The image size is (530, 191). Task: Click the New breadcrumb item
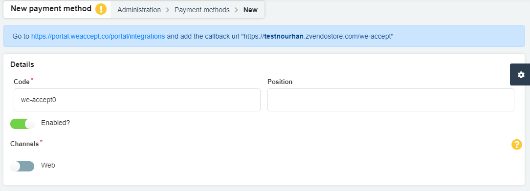coord(250,10)
